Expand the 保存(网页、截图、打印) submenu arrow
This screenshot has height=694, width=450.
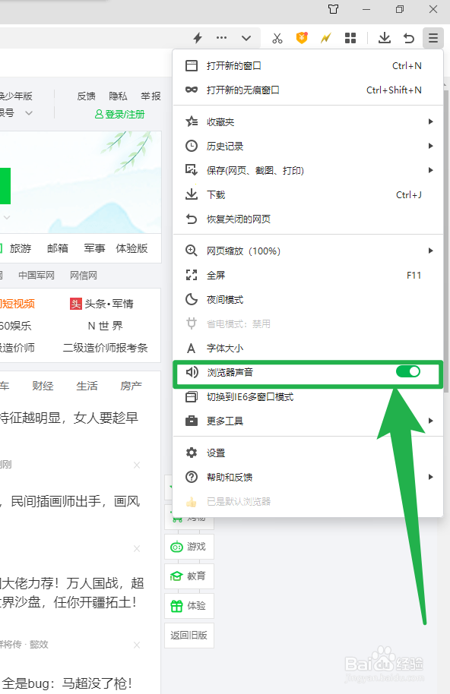pos(430,170)
